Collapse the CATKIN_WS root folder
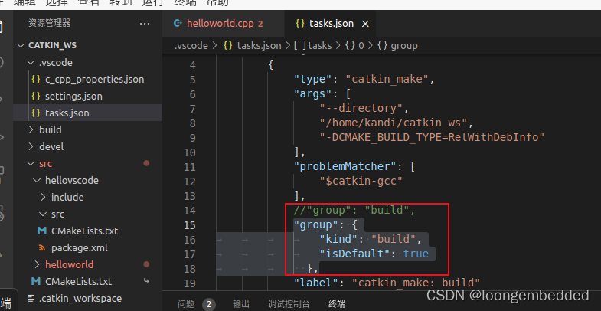601x311 pixels. click(87, 45)
